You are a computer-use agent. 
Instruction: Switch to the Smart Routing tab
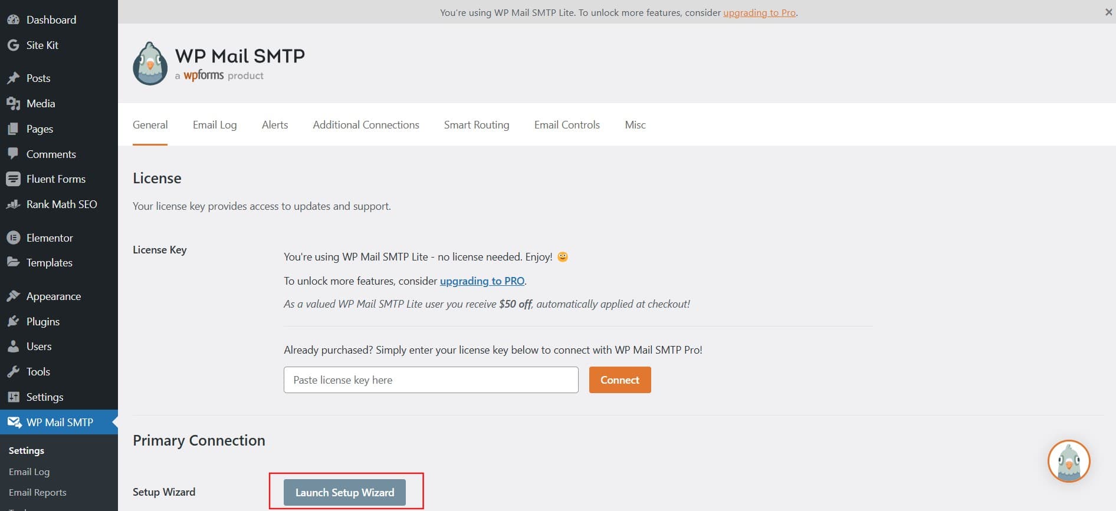[x=477, y=125]
